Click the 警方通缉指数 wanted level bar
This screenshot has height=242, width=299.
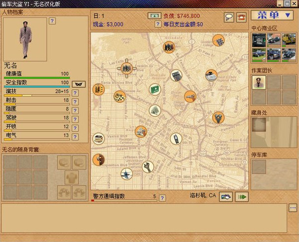click(124, 200)
